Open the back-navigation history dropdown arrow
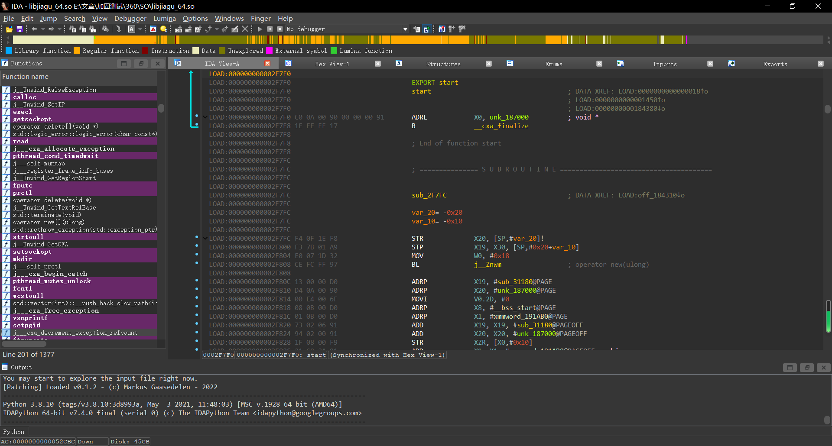The height and width of the screenshot is (446, 832). [43, 29]
